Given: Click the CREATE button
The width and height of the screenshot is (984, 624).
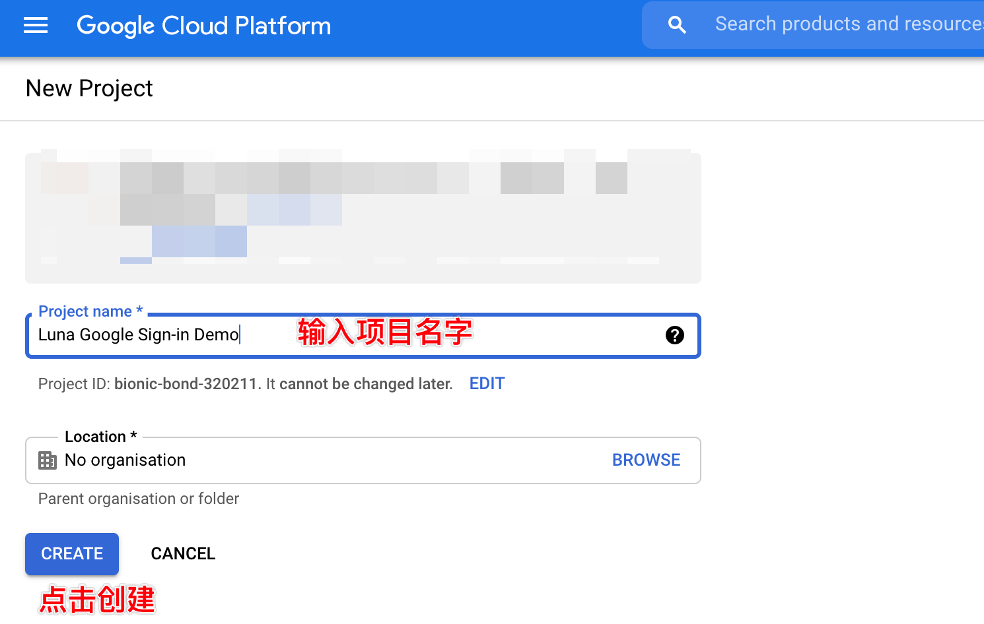Looking at the screenshot, I should click(72, 553).
